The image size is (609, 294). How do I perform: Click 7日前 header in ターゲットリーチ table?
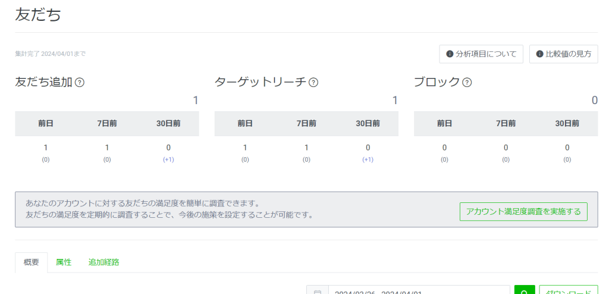(x=306, y=124)
